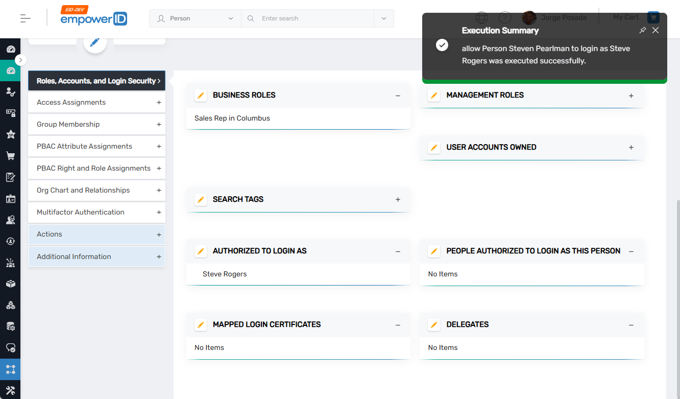Screen dimensions: 680x399
Task: Collapse the BUSINESS ROLES panel
Action: tap(398, 96)
